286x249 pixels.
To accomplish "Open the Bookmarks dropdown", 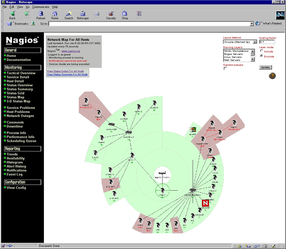I will click(18, 24).
